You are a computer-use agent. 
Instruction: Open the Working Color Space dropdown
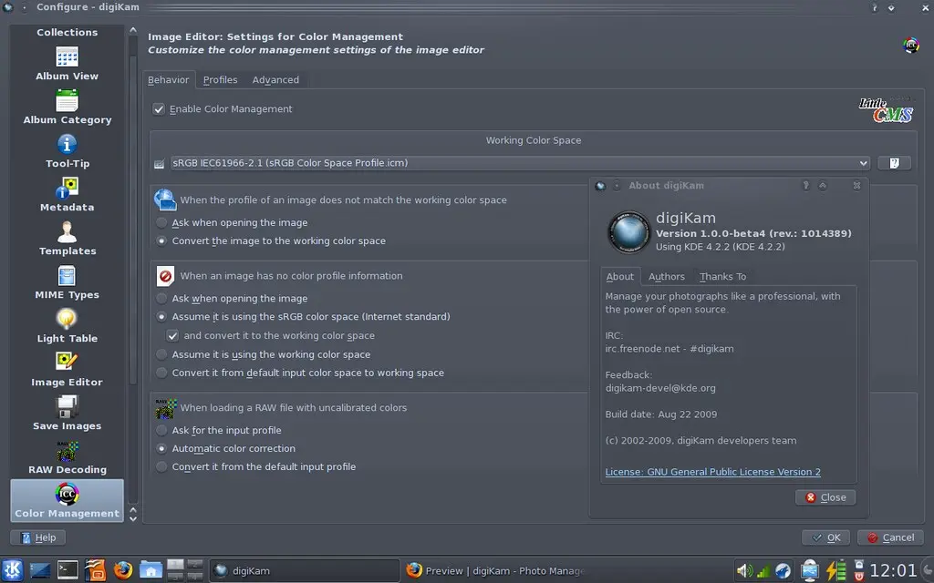(863, 162)
